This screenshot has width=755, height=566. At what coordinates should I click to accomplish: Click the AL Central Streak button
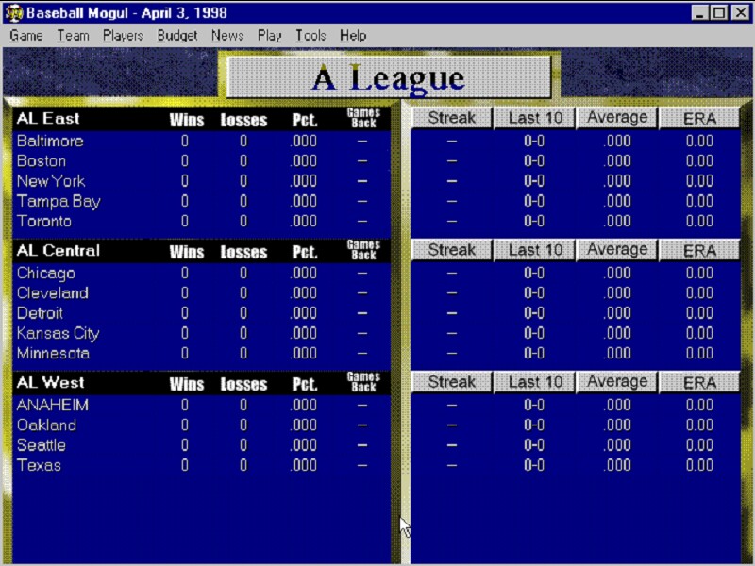(452, 250)
